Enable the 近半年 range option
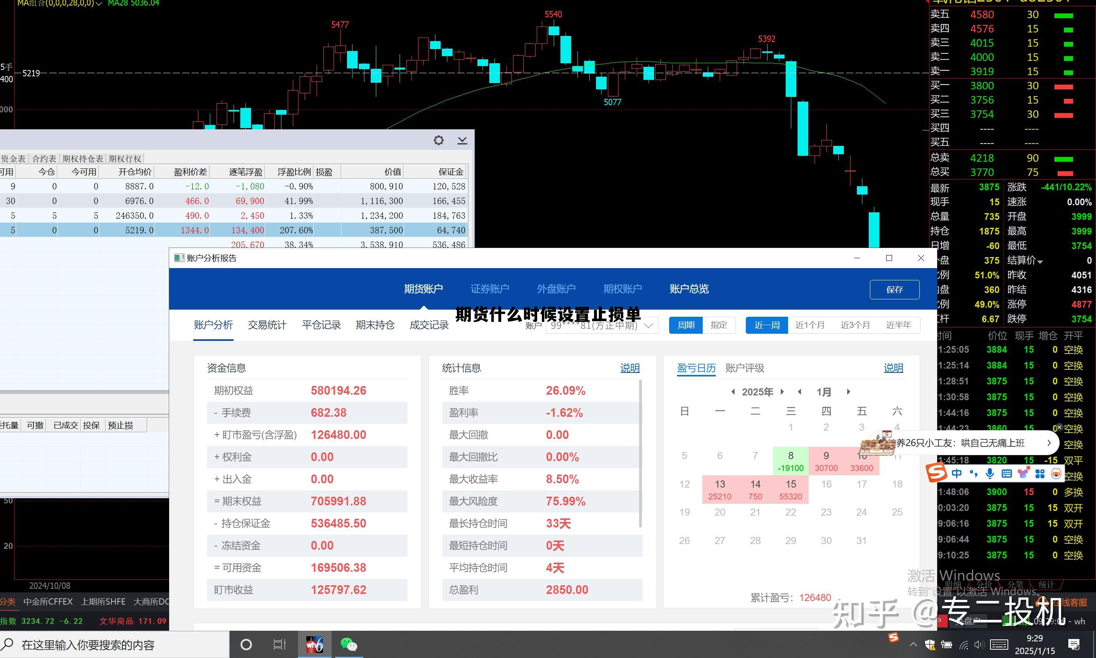 (x=898, y=325)
